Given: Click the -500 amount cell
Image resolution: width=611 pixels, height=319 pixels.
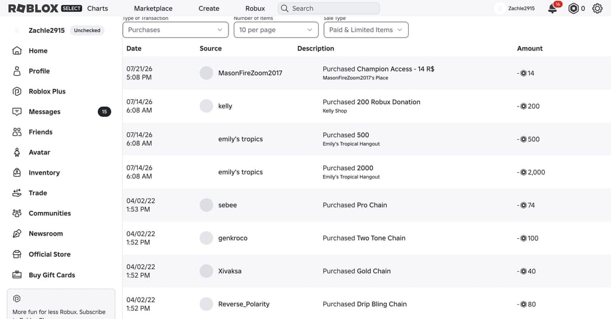Looking at the screenshot, I should tap(529, 139).
